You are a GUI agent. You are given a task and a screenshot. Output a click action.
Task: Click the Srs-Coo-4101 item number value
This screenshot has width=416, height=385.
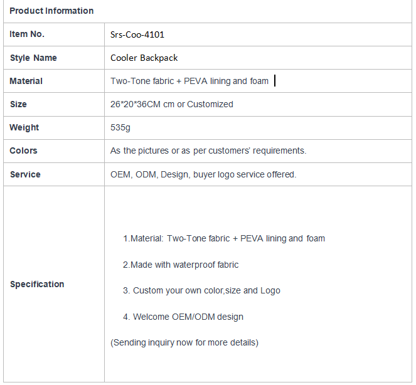[x=137, y=34]
